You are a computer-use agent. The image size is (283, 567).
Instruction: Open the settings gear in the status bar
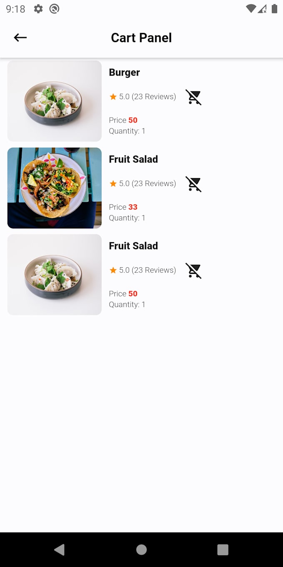coord(38,9)
